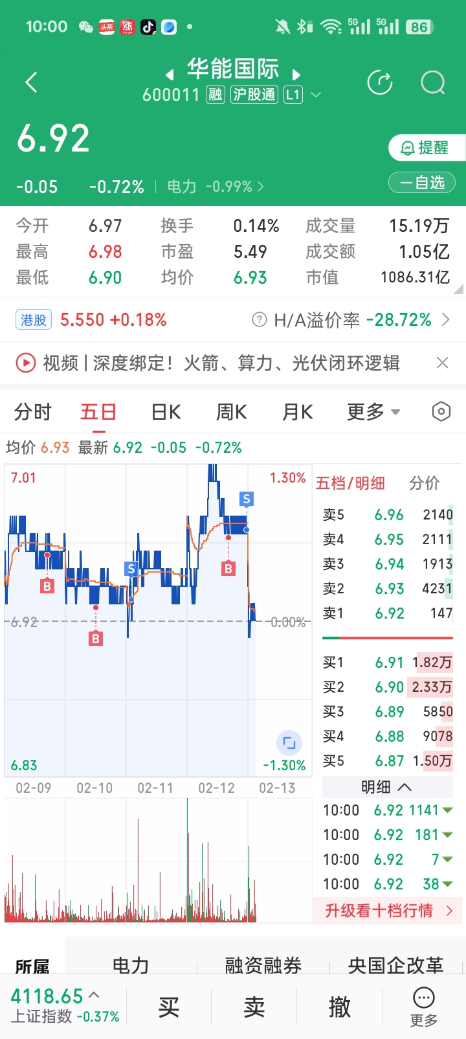Select 卖4 6.95 order row

[388, 540]
